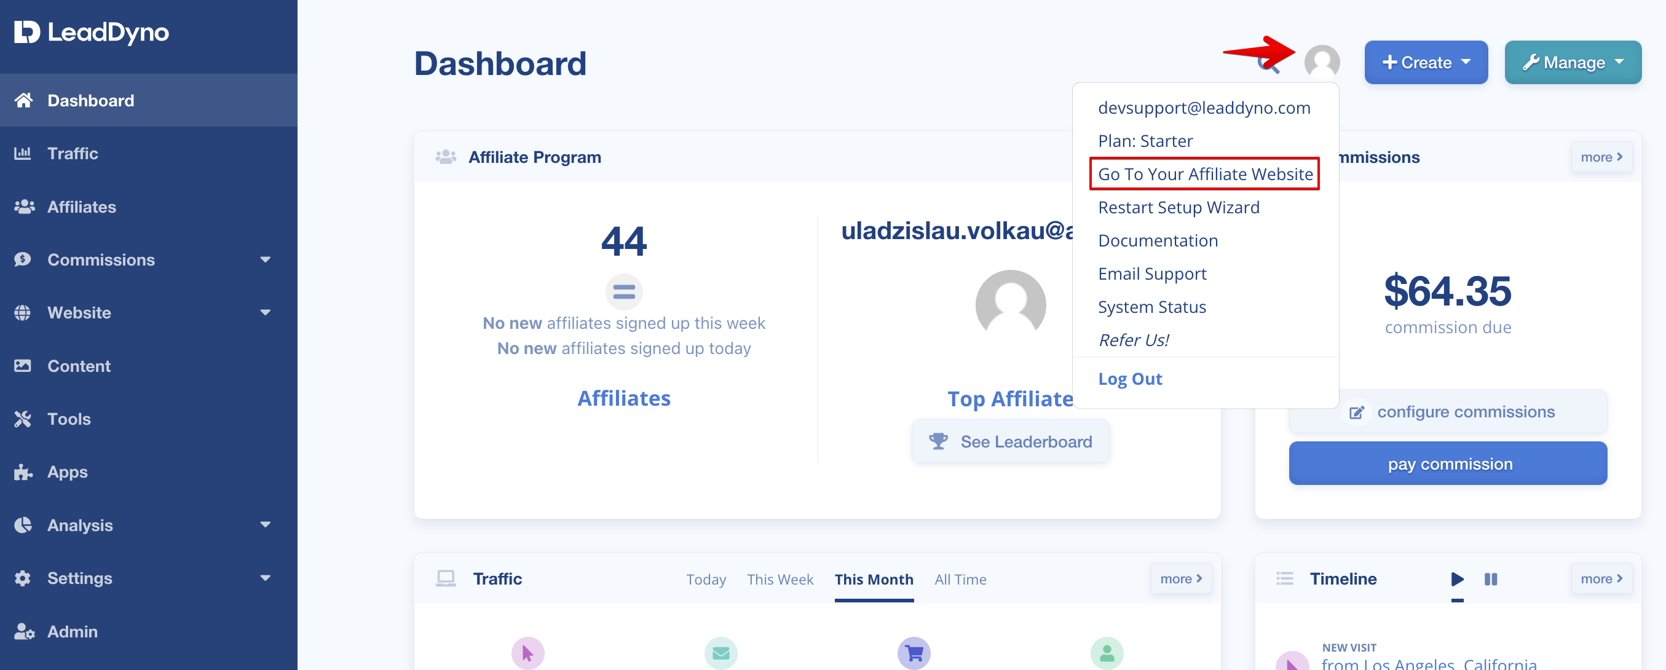Image resolution: width=1666 pixels, height=670 pixels.
Task: Click the shopping cart icon in Traffic
Action: coord(913,653)
